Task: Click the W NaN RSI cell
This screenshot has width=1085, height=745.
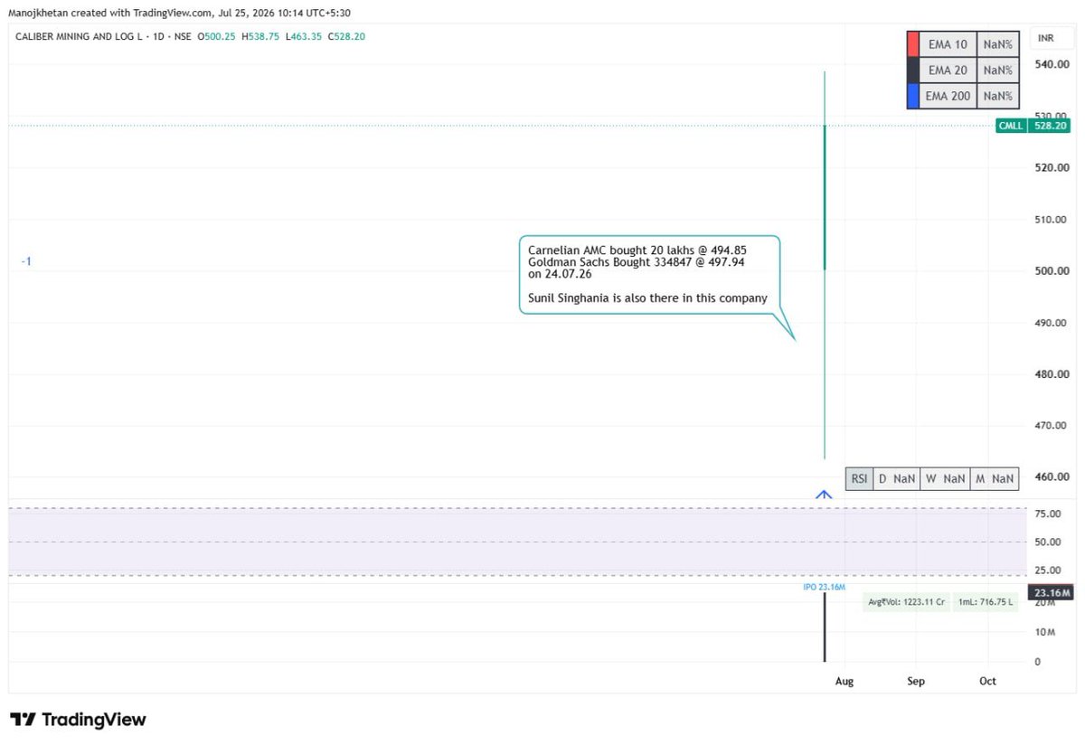Action: coord(945,479)
